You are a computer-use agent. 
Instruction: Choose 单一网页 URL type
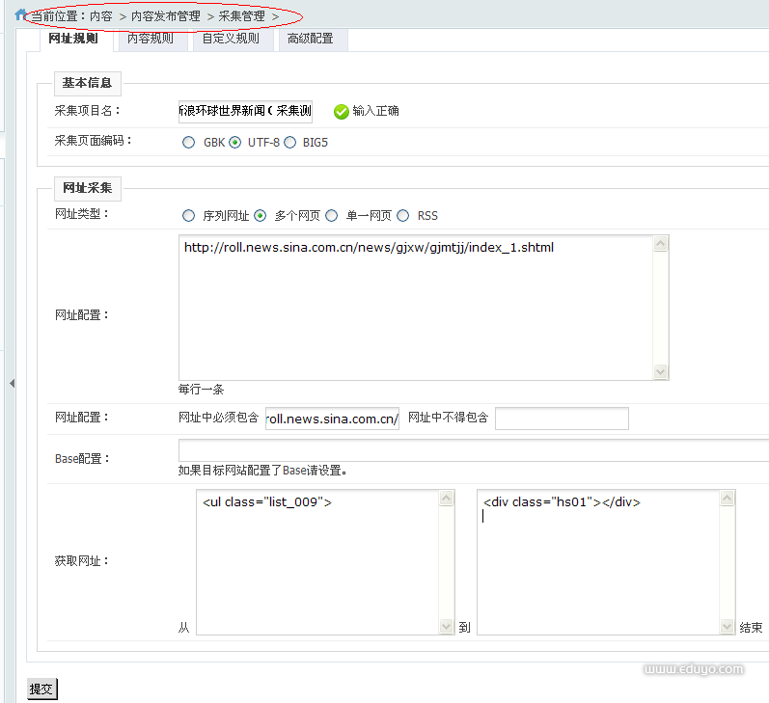332,215
